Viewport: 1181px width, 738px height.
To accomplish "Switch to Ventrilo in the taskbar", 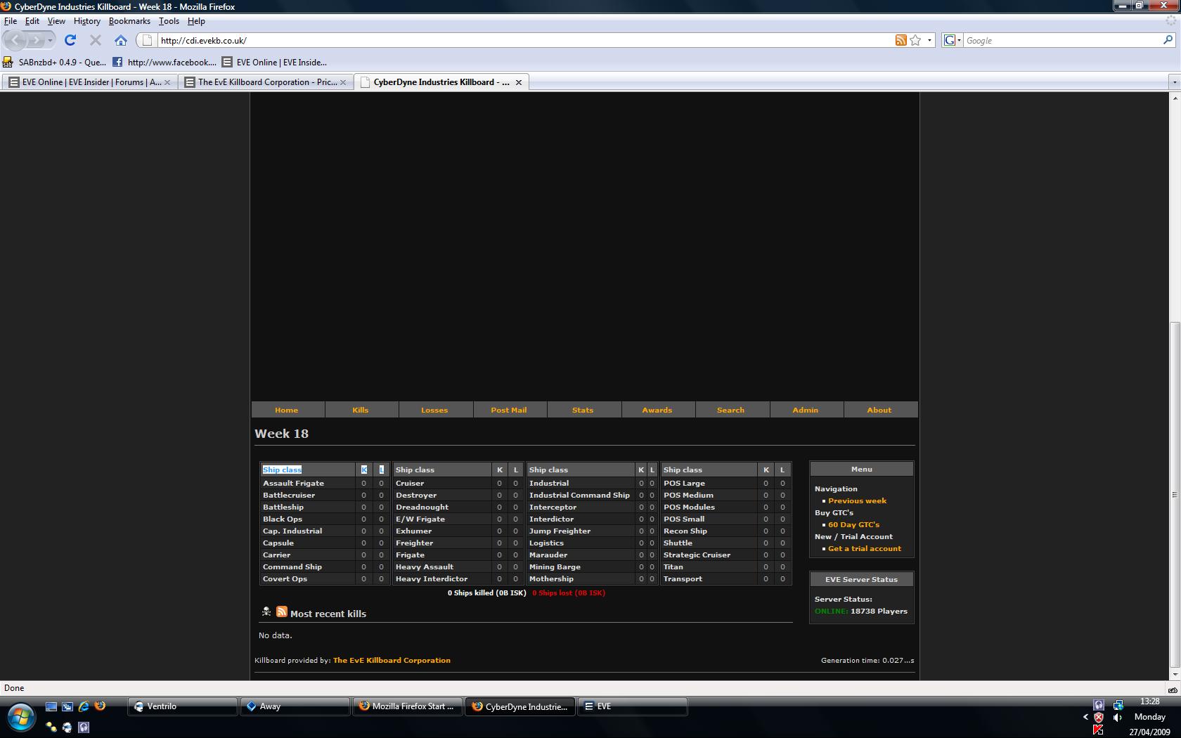I will tap(183, 706).
